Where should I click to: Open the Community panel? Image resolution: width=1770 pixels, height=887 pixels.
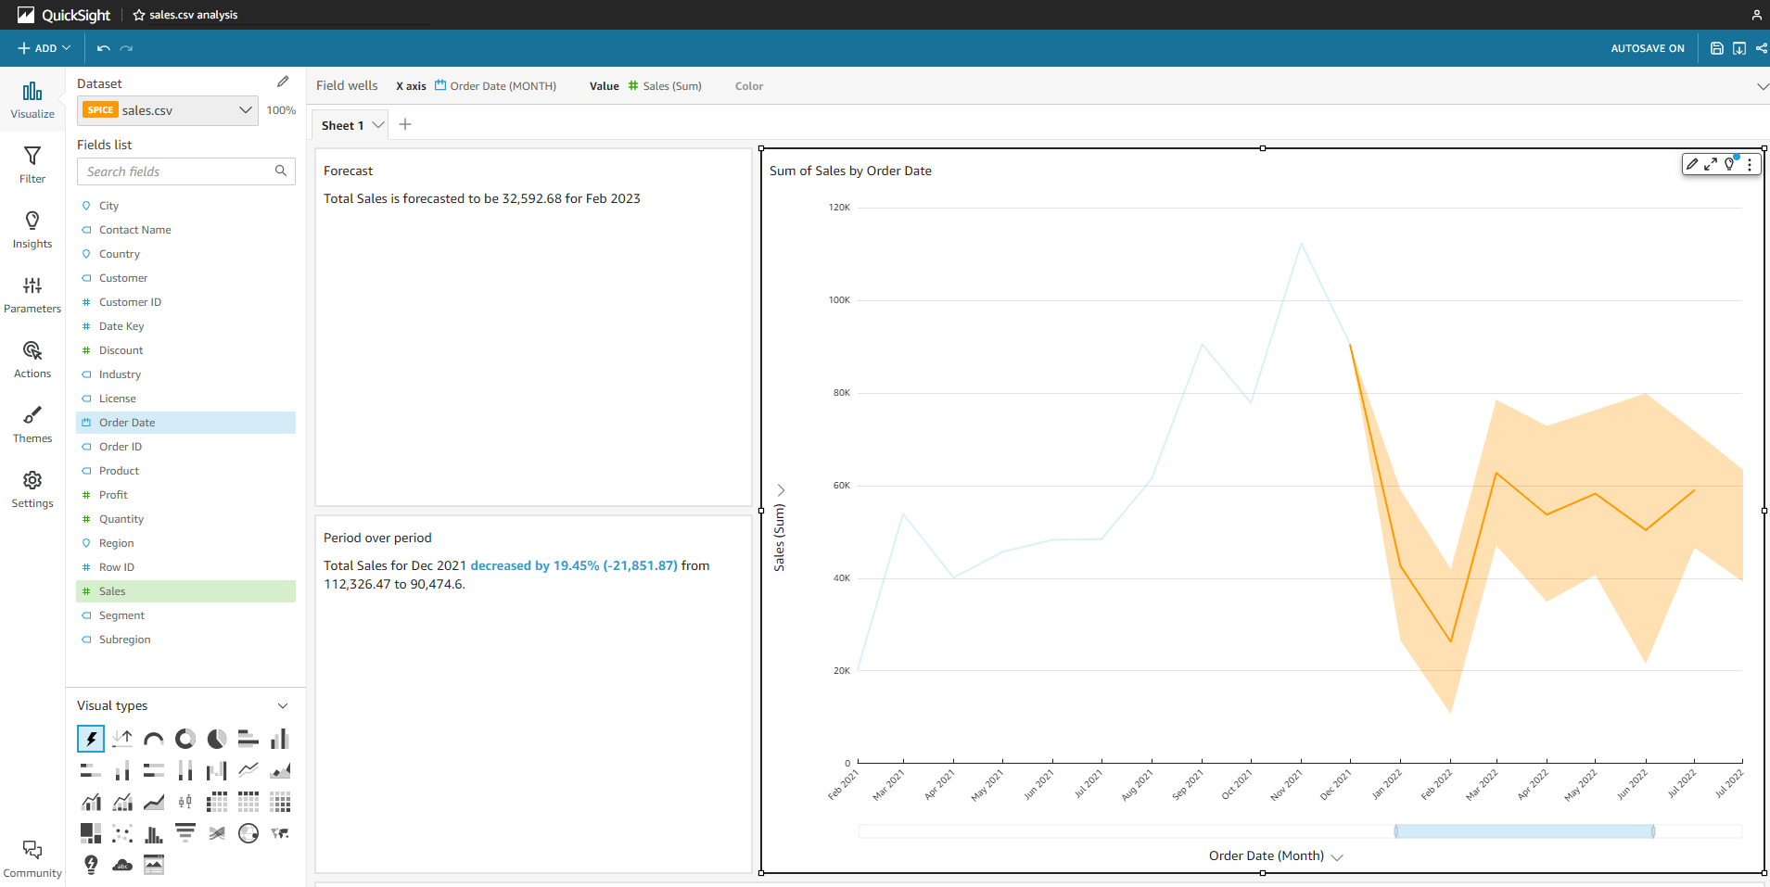(32, 858)
